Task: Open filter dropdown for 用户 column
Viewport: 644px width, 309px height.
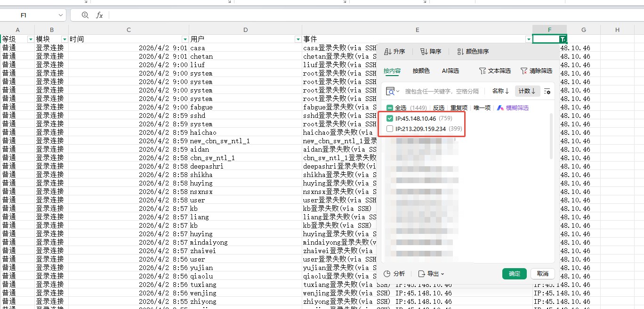Action: [x=298, y=39]
